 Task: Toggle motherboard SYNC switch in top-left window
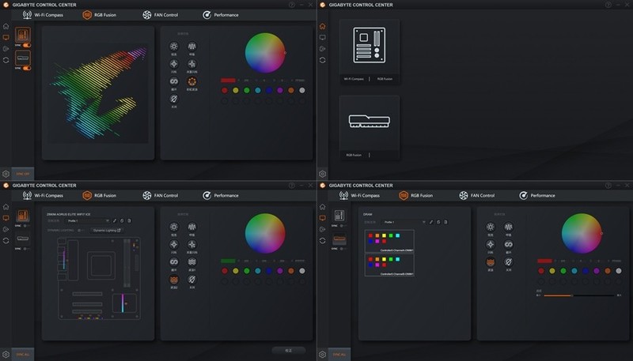(x=26, y=46)
